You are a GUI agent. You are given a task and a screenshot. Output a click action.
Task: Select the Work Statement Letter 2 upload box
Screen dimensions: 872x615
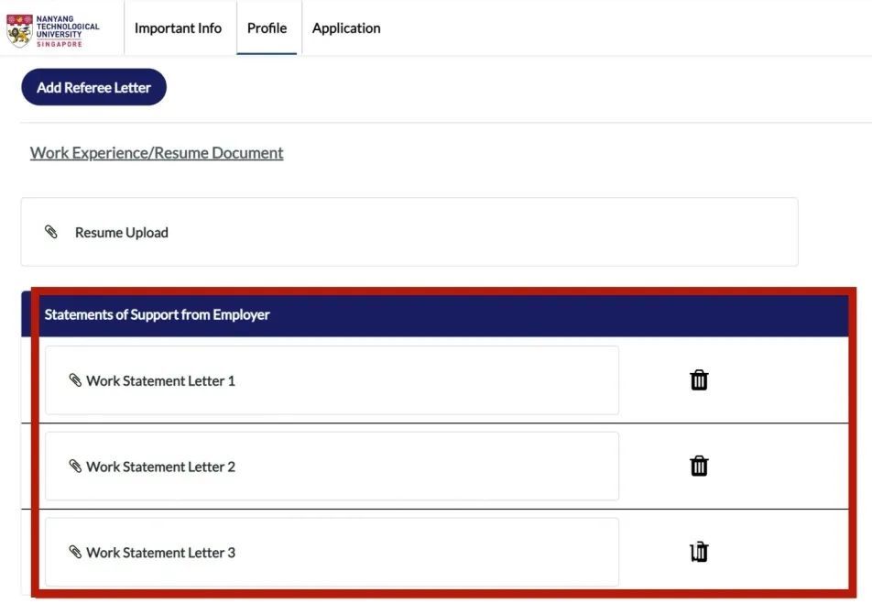click(332, 466)
